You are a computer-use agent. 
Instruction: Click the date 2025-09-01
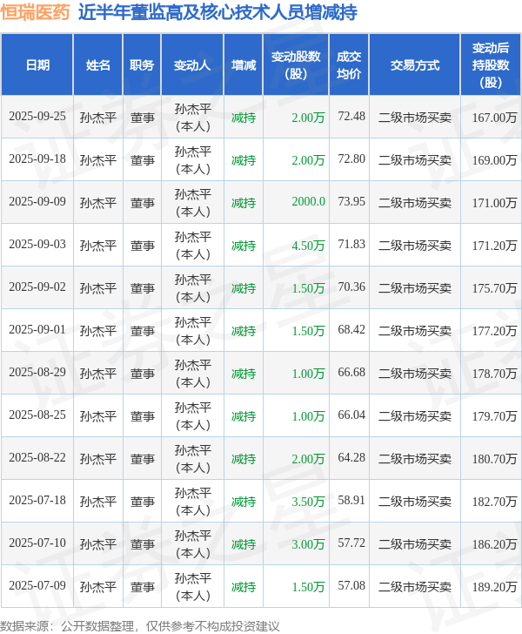[x=37, y=329]
